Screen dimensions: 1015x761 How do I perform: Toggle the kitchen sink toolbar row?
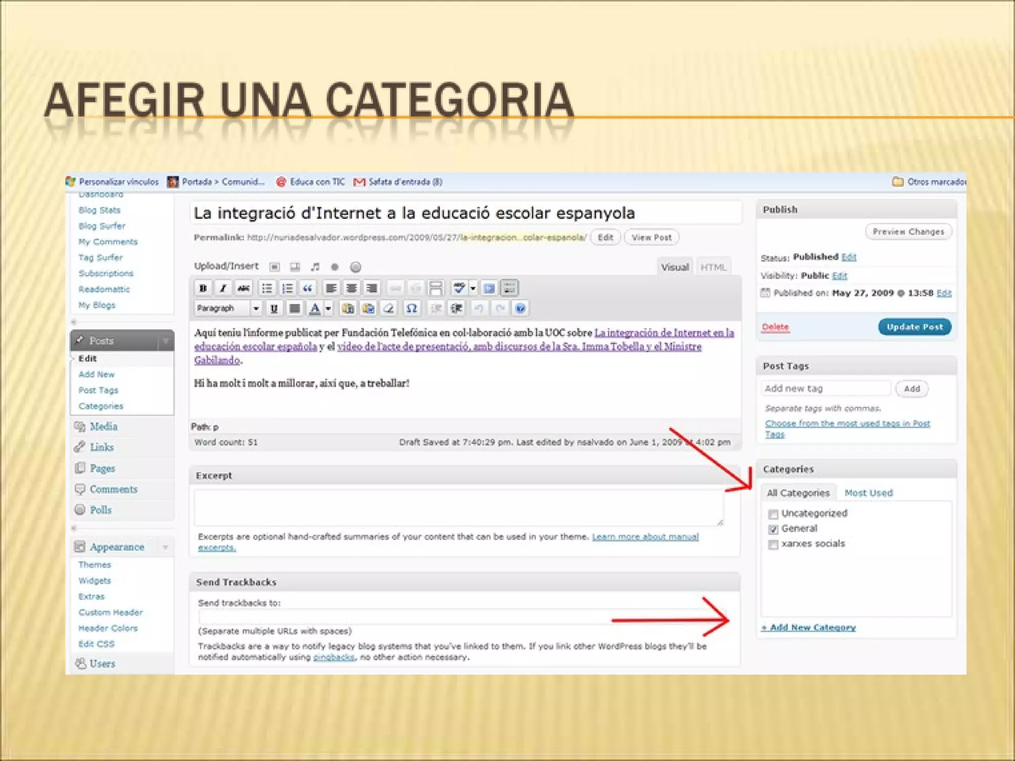click(x=509, y=288)
